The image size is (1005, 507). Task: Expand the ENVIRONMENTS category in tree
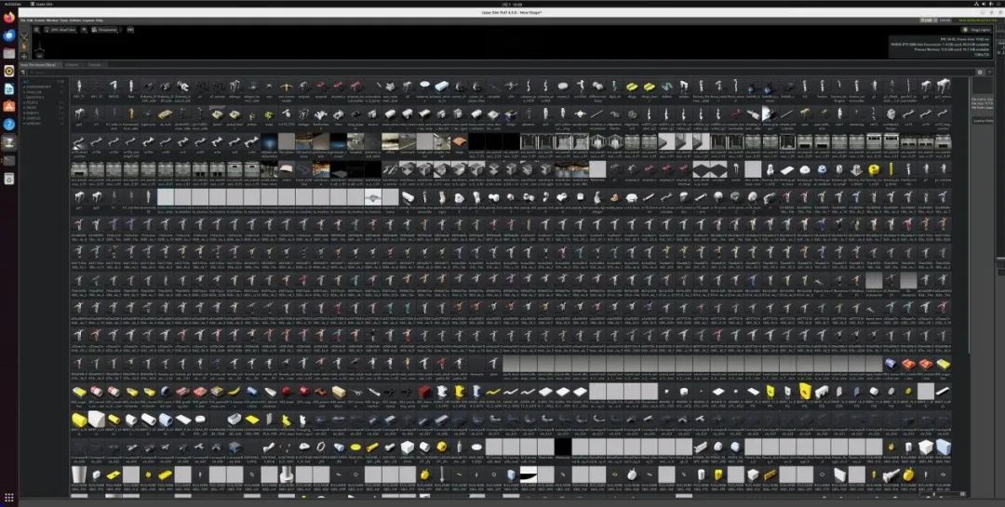(x=38, y=87)
